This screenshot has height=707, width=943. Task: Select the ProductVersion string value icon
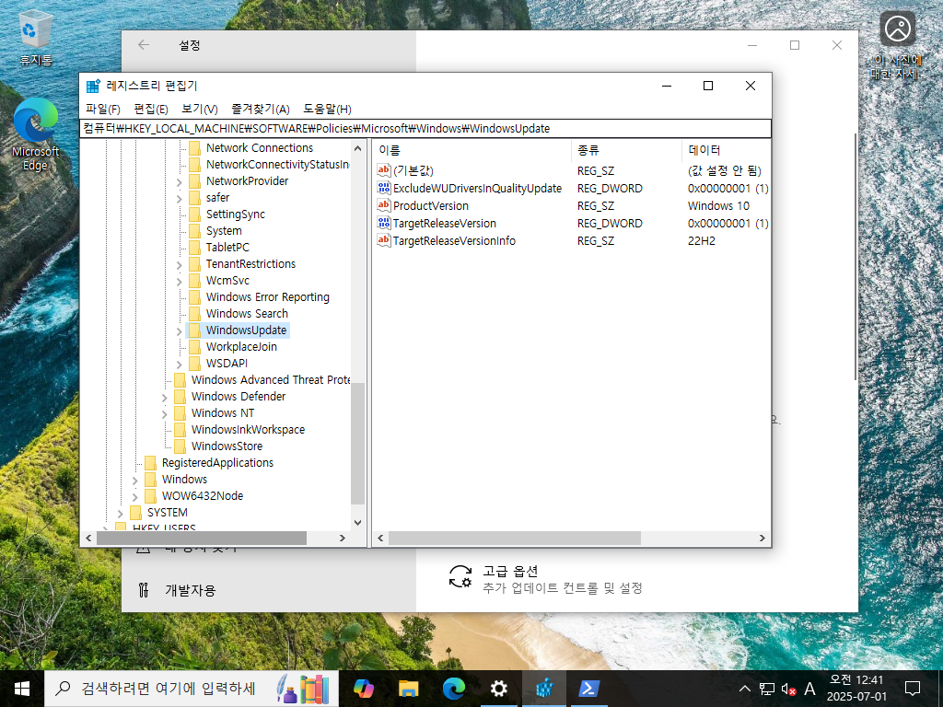tap(384, 205)
